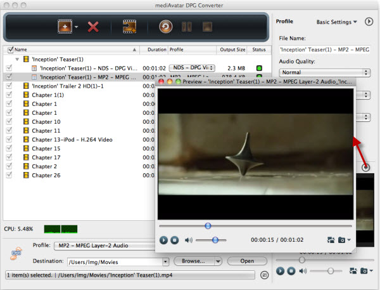This screenshot has width=380, height=290.
Task: Click the stop button in the main window preview panel
Action: point(291,270)
